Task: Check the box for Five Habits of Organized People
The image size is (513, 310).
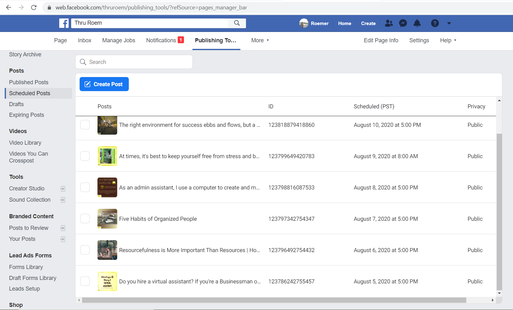Action: (x=85, y=219)
